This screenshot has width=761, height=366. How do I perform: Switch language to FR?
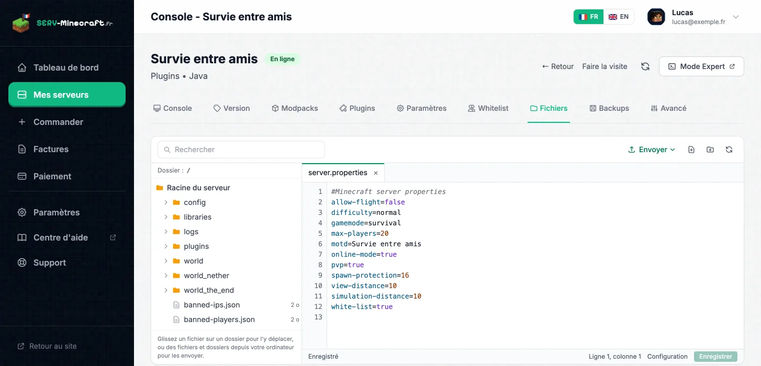tap(589, 17)
